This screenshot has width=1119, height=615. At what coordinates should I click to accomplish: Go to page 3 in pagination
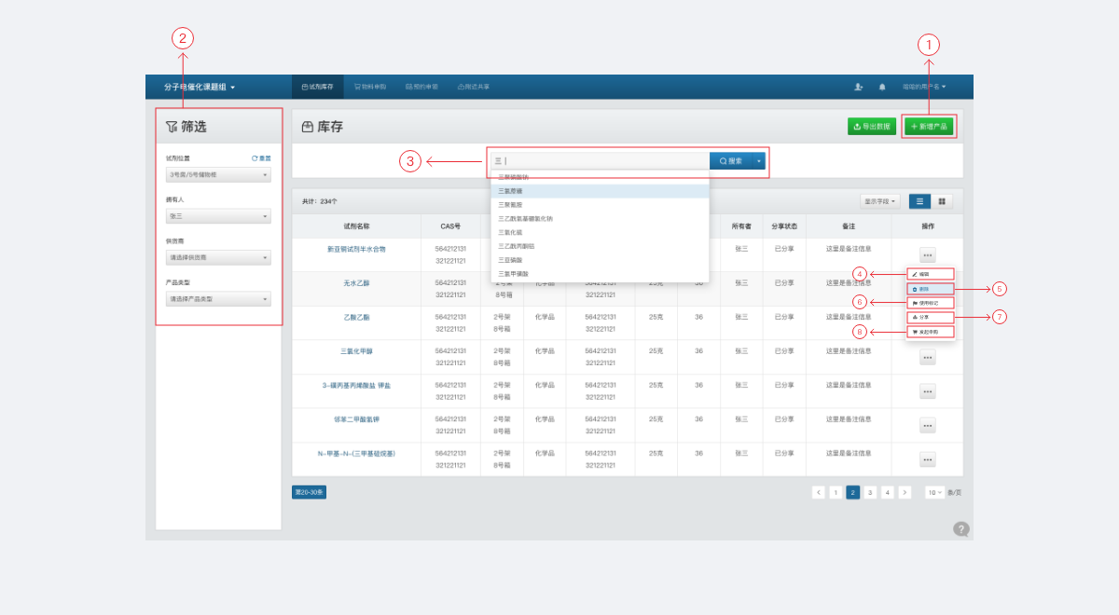point(870,492)
